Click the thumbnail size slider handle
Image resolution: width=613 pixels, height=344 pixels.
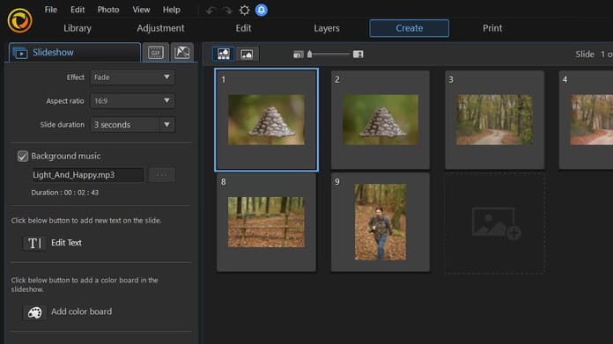coord(310,54)
